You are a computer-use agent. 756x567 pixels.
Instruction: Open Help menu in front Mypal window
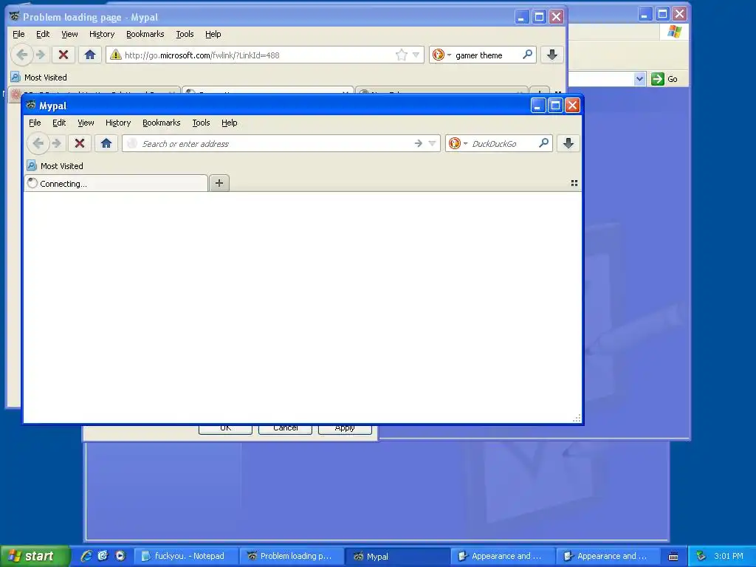pyautogui.click(x=229, y=123)
